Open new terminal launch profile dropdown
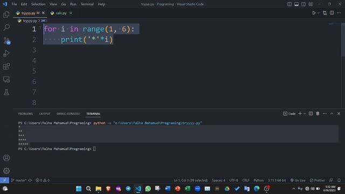 pos(305,114)
